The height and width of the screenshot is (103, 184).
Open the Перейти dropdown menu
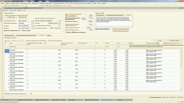(20, 10)
